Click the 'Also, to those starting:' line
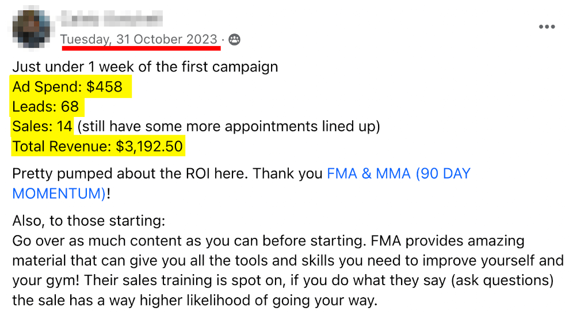588x326 pixels. tap(89, 221)
